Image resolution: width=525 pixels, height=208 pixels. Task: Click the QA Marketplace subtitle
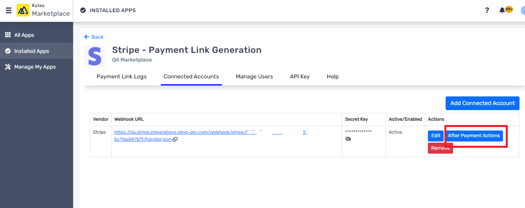(132, 60)
